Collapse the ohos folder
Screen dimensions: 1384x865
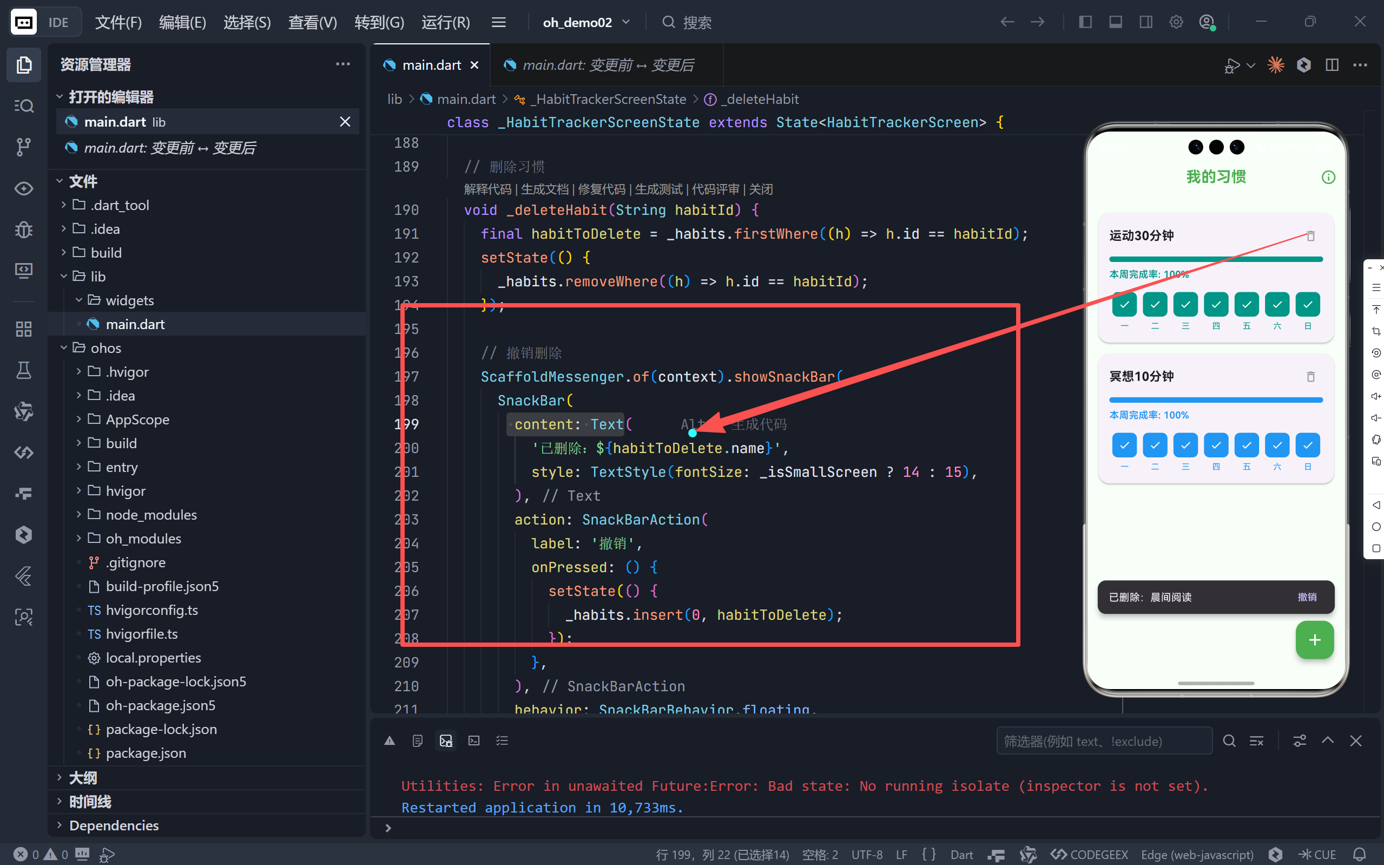(106, 348)
